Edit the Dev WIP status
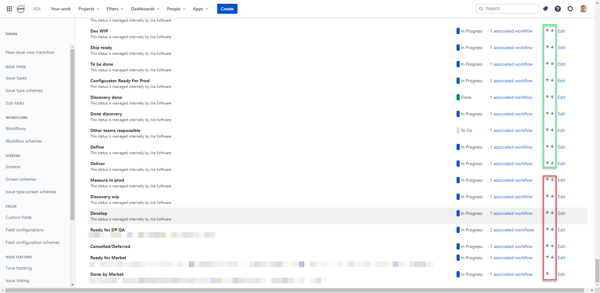Viewport: 600px width, 293px height. tap(562, 31)
